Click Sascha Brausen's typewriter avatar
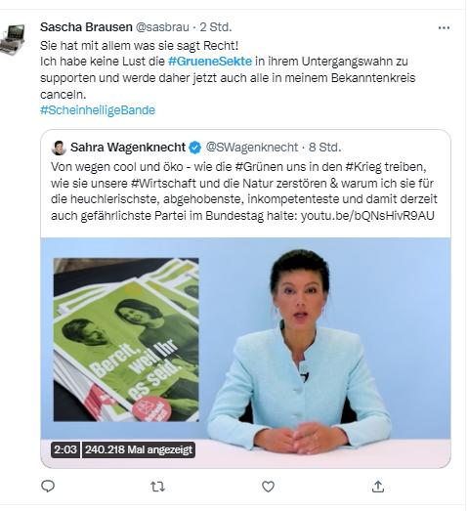Viewport: 468px width, 511px height. tap(13, 39)
